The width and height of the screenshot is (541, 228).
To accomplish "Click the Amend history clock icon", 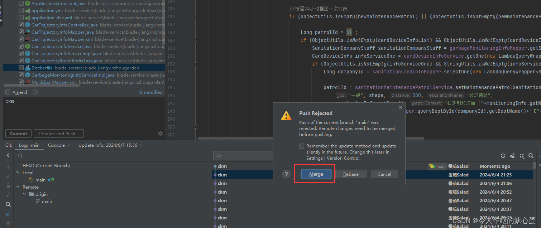I will click(x=35, y=92).
